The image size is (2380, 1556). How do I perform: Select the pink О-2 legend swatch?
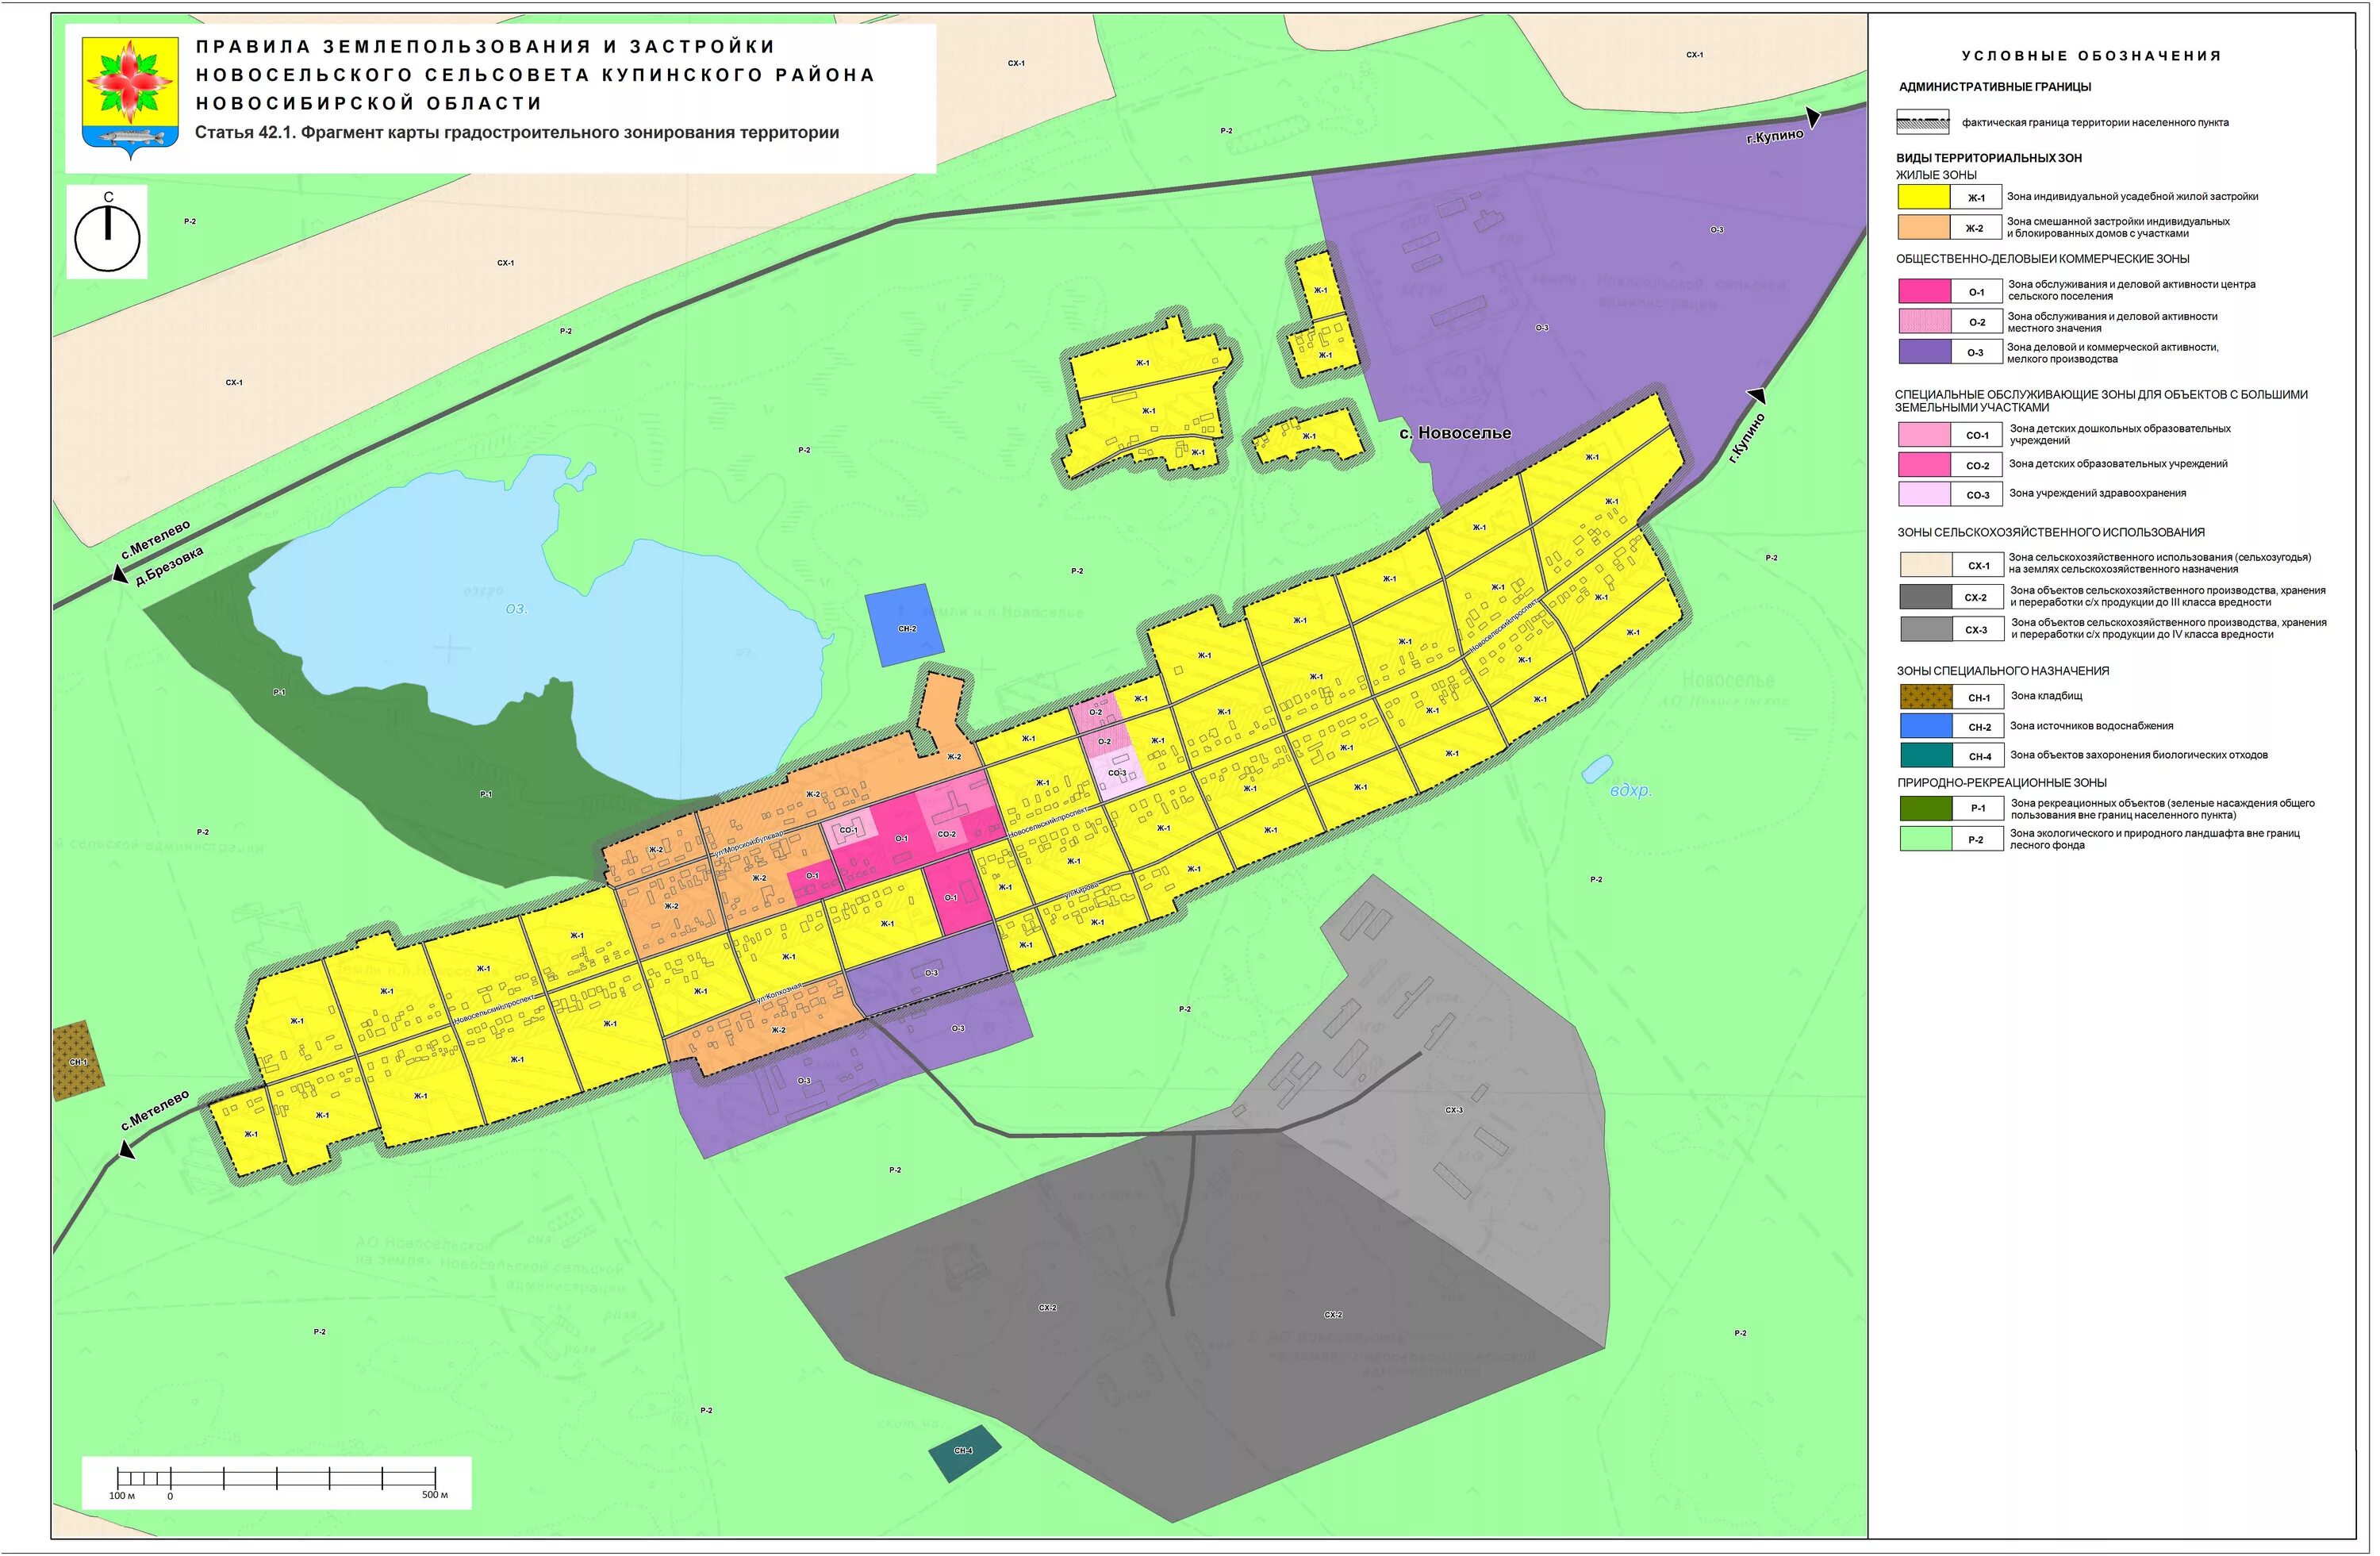pyautogui.click(x=1925, y=321)
